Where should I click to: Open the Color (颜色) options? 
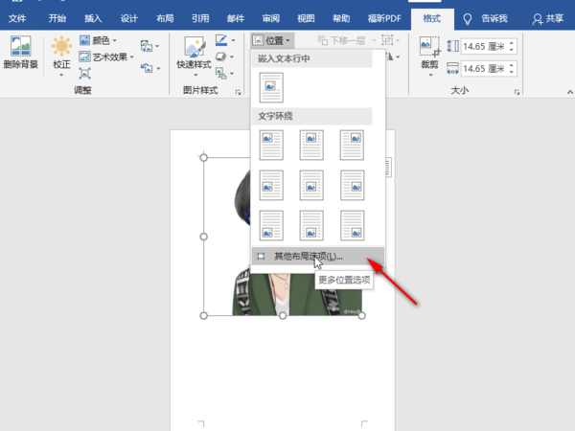[x=98, y=40]
